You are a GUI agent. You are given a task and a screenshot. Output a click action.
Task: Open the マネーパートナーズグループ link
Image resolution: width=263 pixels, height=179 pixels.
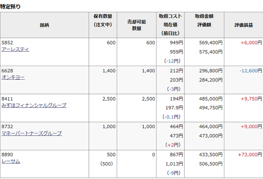[32, 133]
